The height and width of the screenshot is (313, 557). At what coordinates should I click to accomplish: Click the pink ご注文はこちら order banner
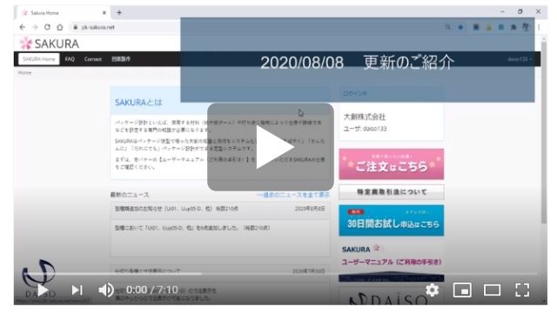[x=391, y=164]
